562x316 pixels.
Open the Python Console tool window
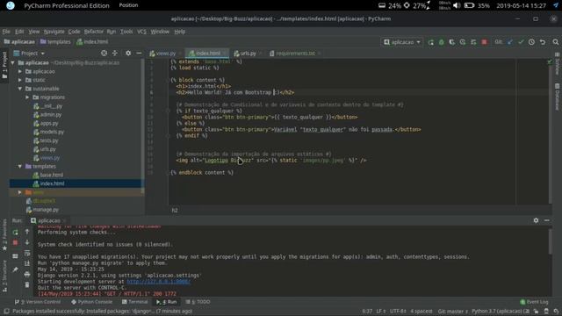(x=91, y=302)
